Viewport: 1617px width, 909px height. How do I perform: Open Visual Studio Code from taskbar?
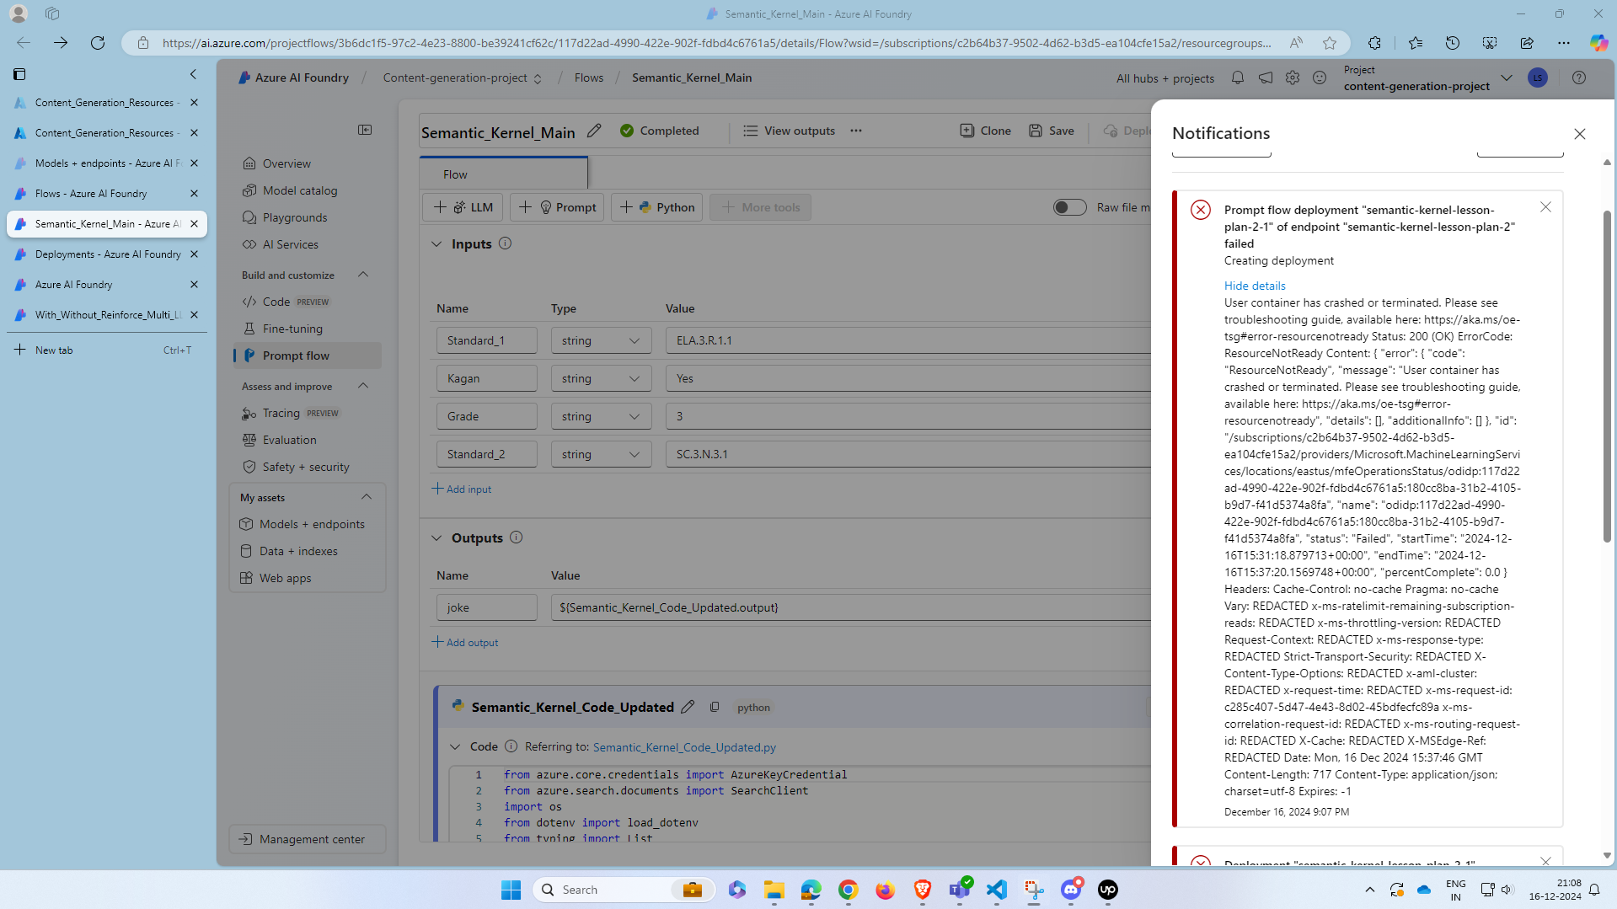coord(997,890)
